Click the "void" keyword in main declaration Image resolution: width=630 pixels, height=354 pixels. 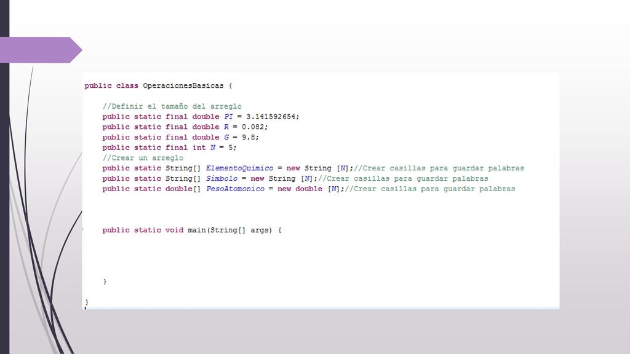174,230
